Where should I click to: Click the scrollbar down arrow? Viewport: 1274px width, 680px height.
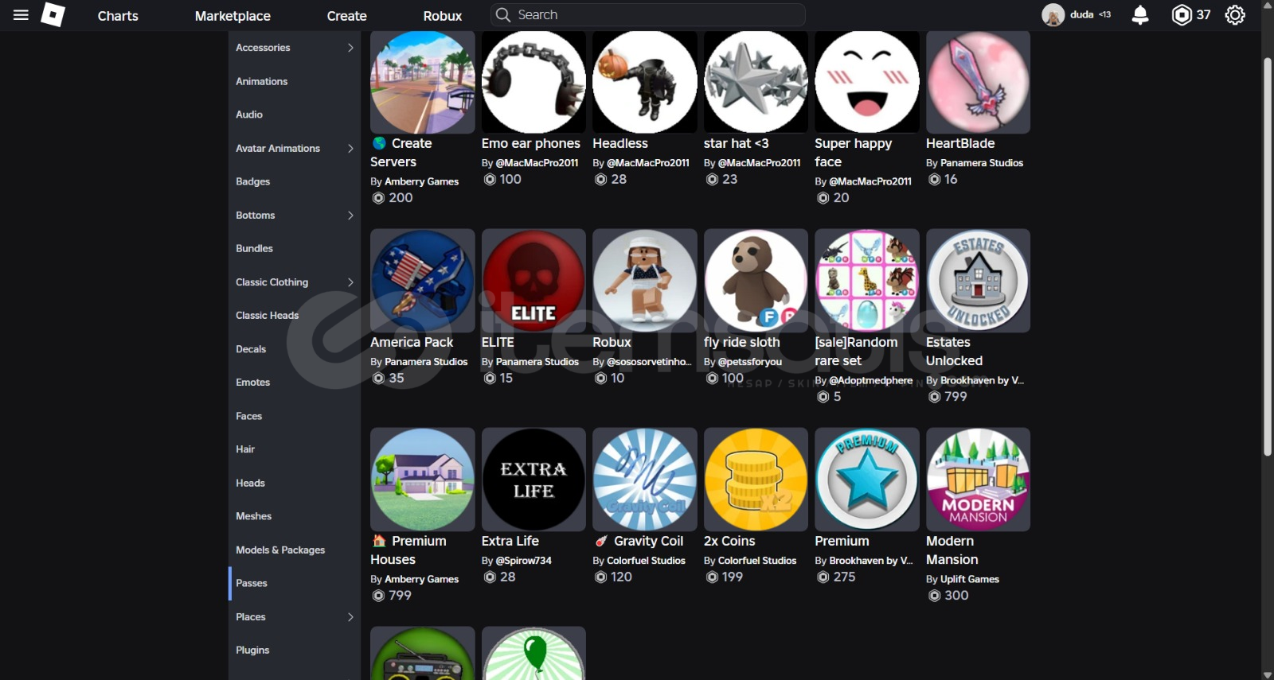(1268, 674)
